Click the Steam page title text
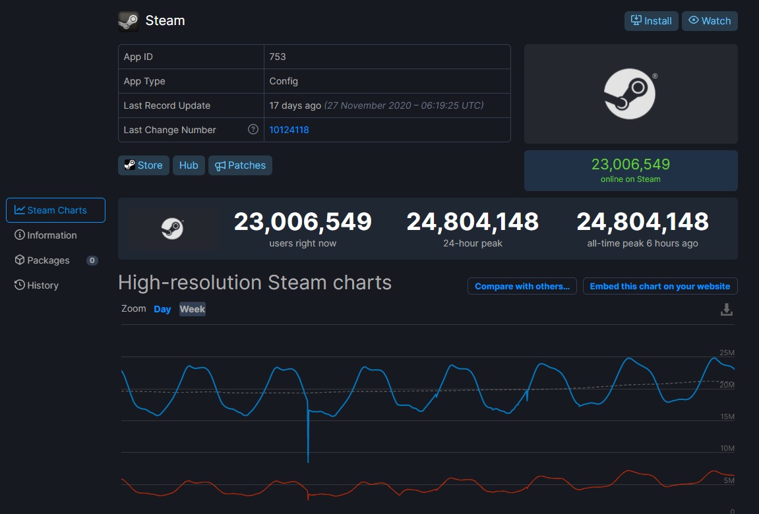Screen dimensions: 759x514 tap(165, 20)
